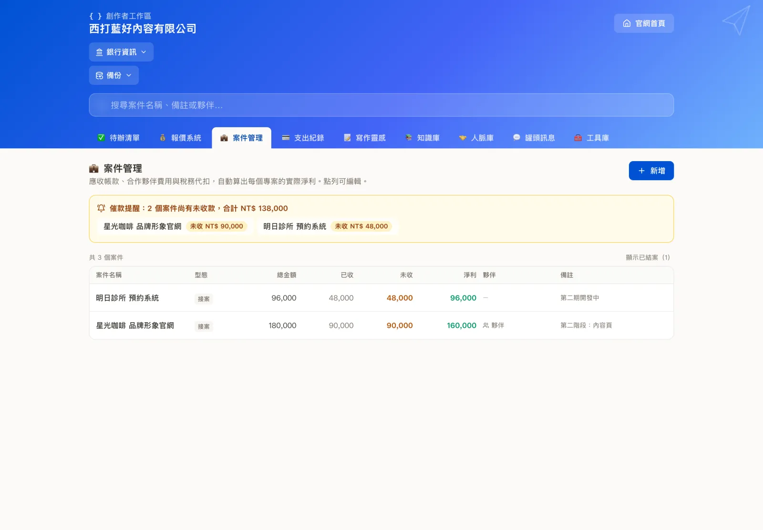Click the 明日診所 預約系統 reminder chip

328,226
